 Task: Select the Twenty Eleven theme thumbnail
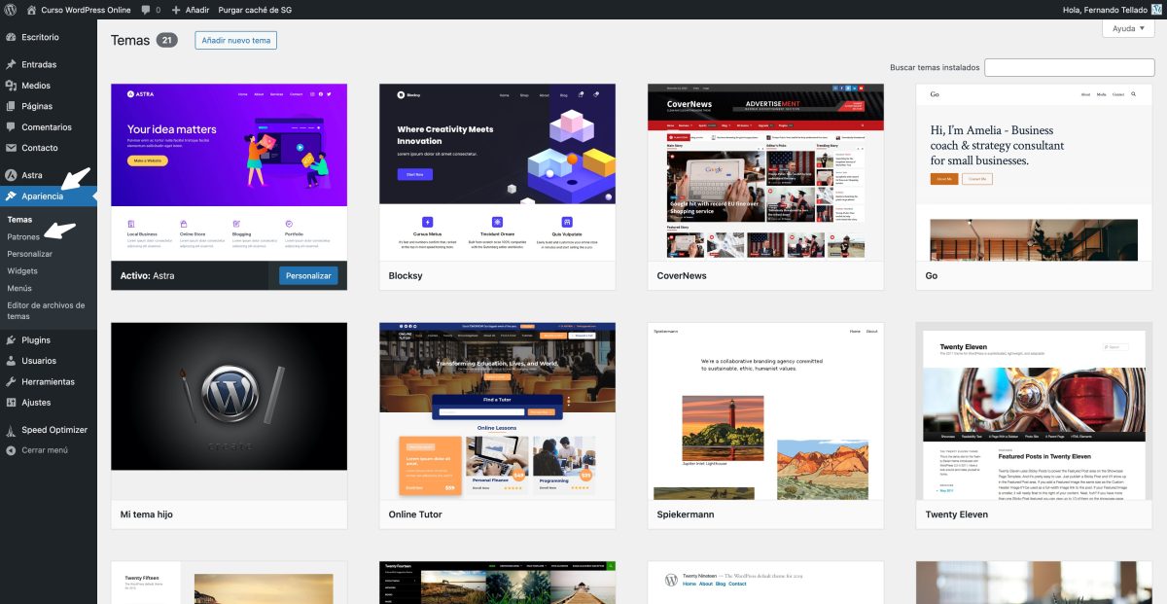pyautogui.click(x=1034, y=411)
